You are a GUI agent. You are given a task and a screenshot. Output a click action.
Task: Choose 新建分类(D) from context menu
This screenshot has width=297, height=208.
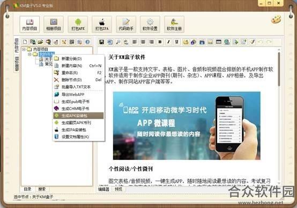78,59
